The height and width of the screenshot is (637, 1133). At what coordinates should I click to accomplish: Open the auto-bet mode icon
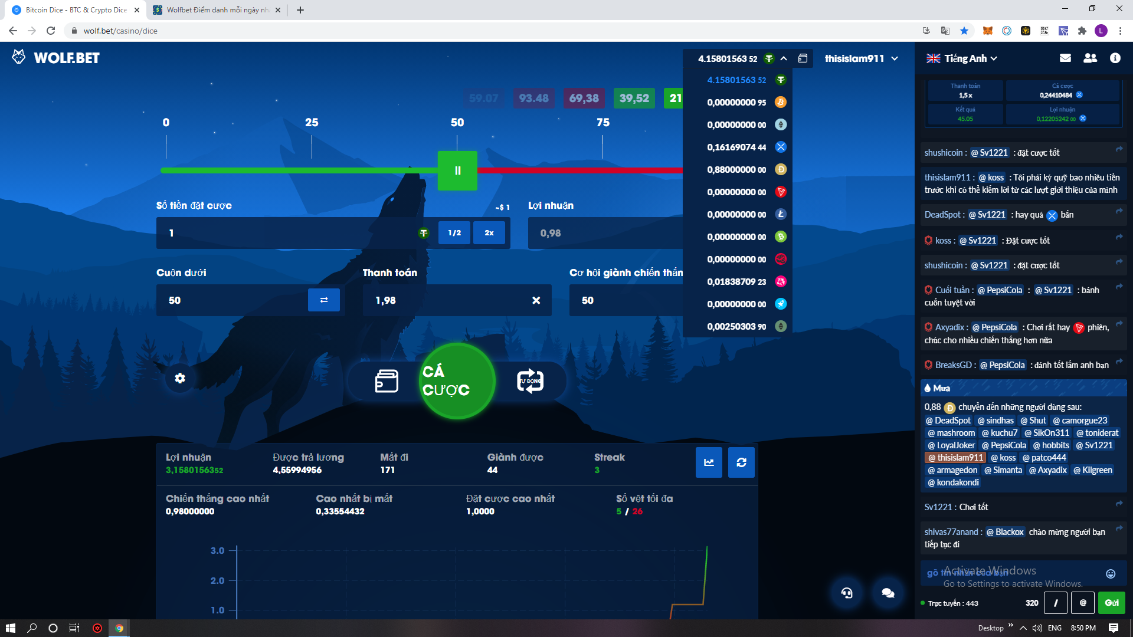click(x=530, y=381)
